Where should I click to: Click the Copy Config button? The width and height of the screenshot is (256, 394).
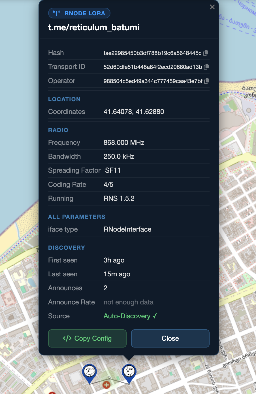(87, 338)
